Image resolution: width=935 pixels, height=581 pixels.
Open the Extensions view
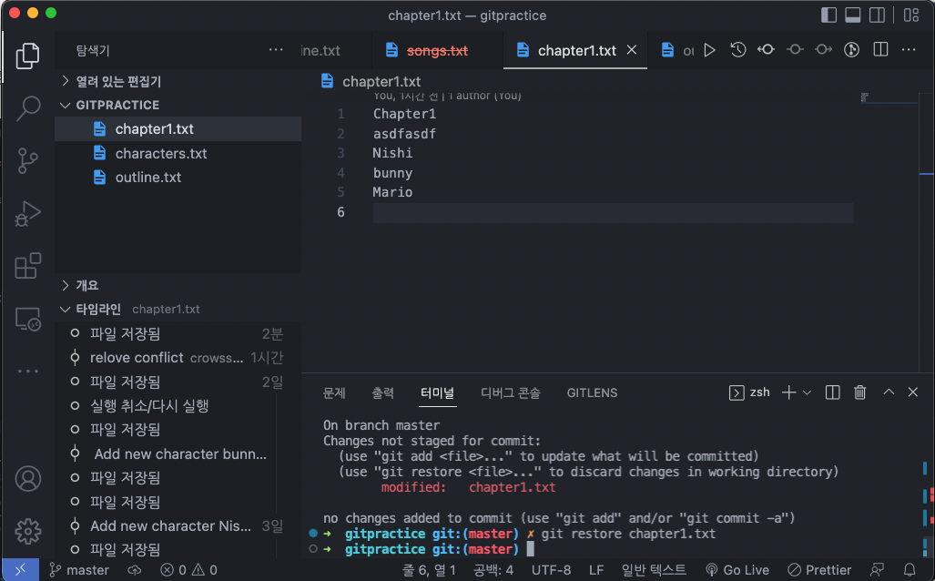click(x=27, y=265)
